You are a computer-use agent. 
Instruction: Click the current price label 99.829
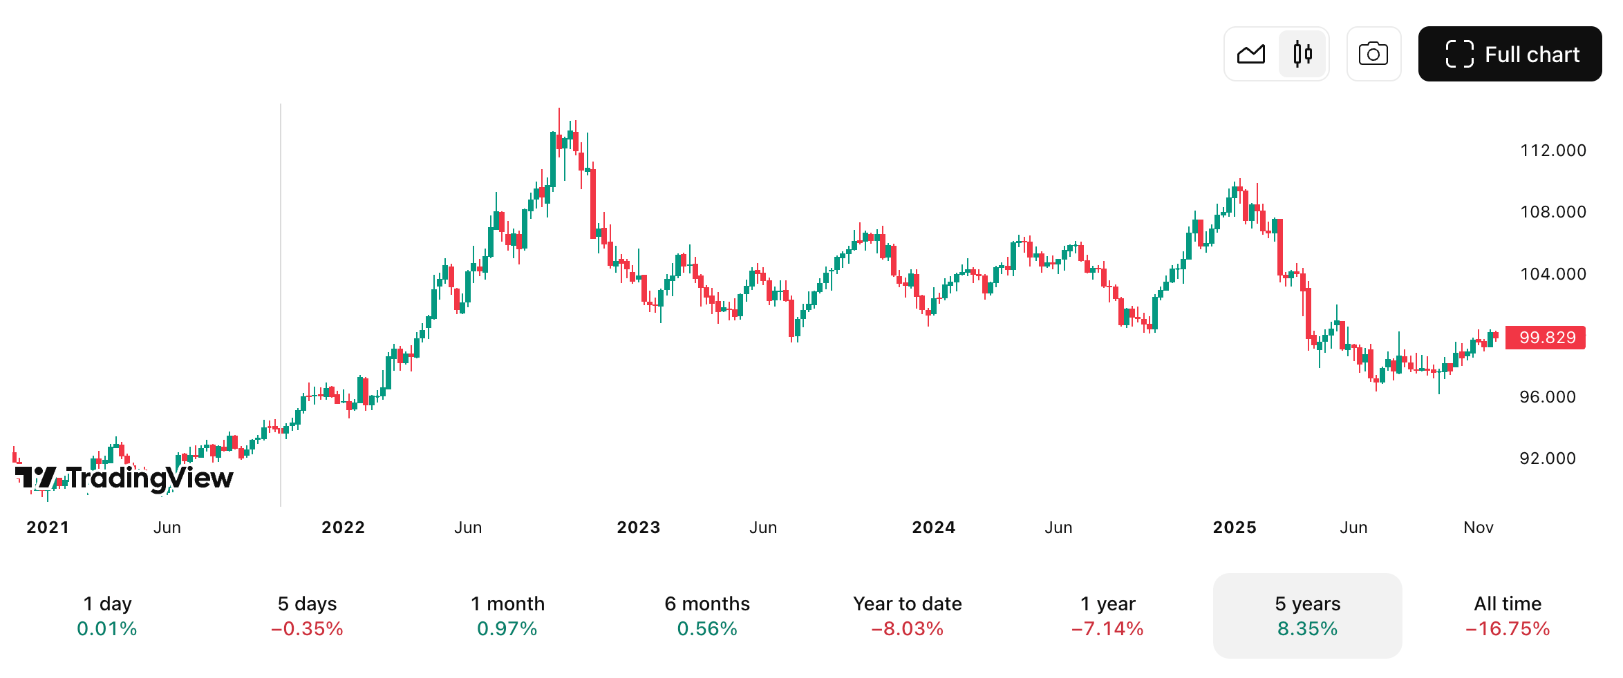1546,338
